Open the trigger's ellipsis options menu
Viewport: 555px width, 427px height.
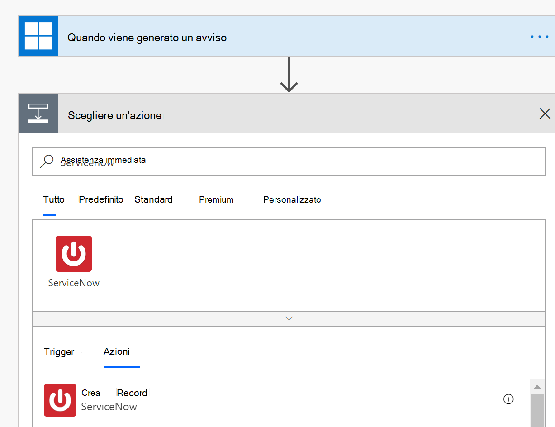(x=539, y=37)
